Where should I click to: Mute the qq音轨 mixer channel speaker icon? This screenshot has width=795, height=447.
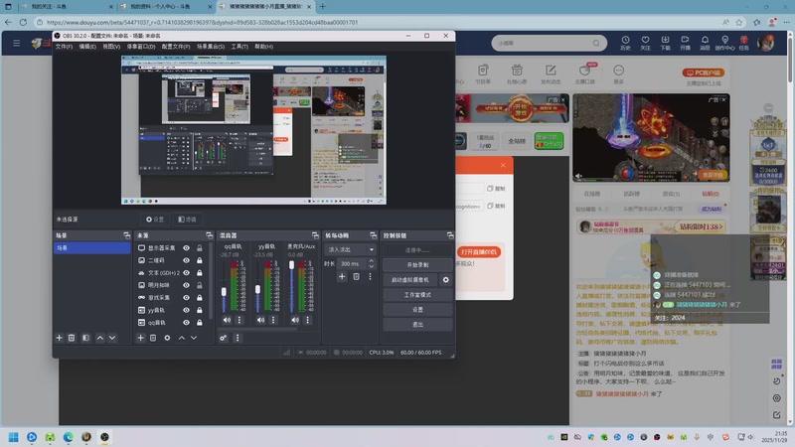point(227,320)
